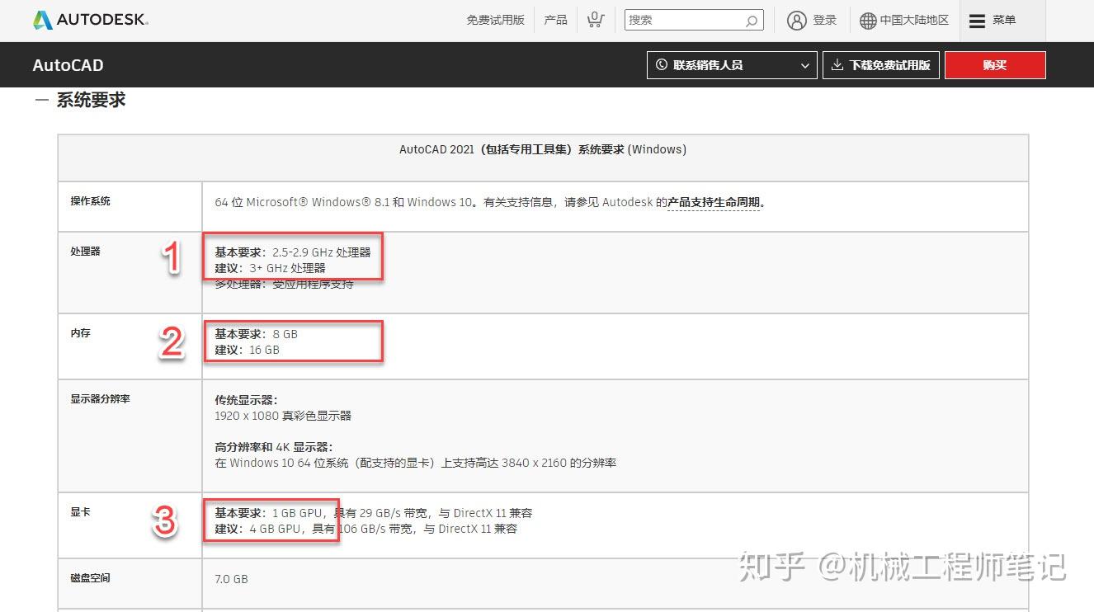Click the download arrow icon
Viewport: 1094px width, 612px height.
(837, 65)
